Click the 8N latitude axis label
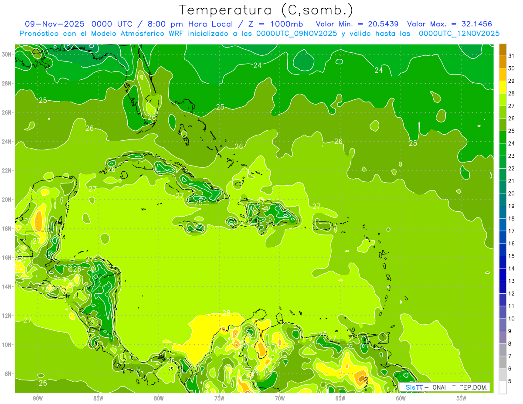523x404 pixels. (8, 374)
